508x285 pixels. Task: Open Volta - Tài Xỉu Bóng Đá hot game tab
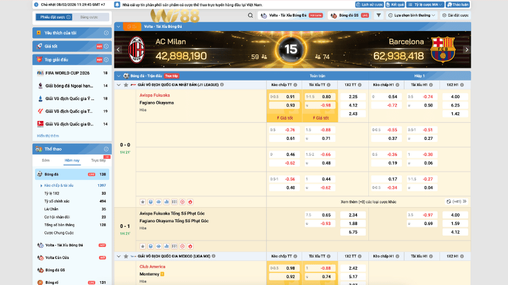coord(292,15)
